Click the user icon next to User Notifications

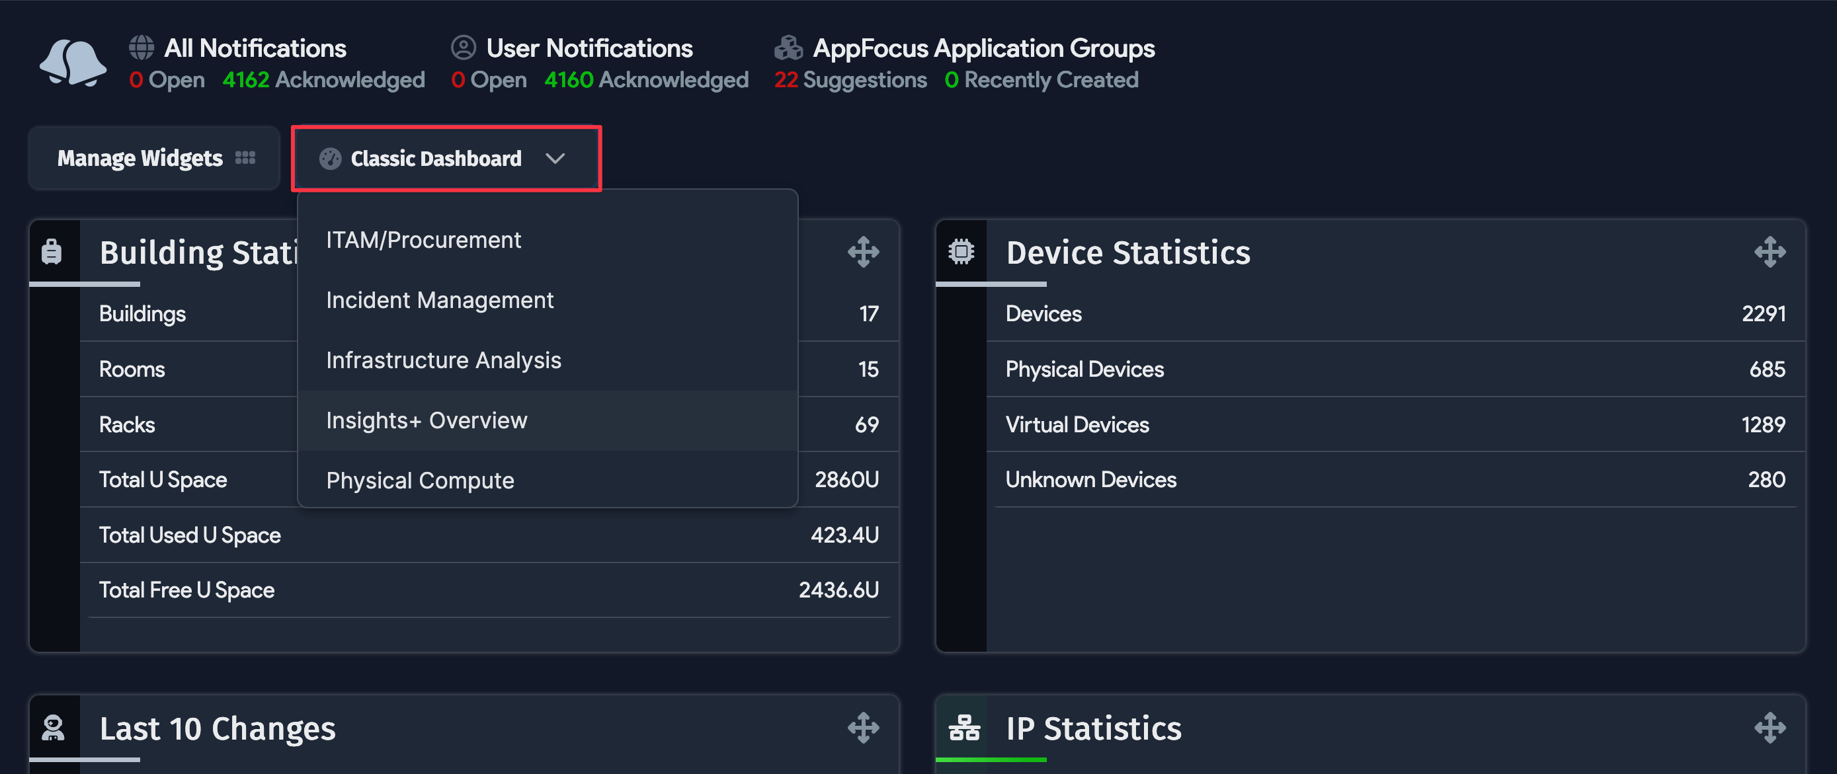[463, 46]
